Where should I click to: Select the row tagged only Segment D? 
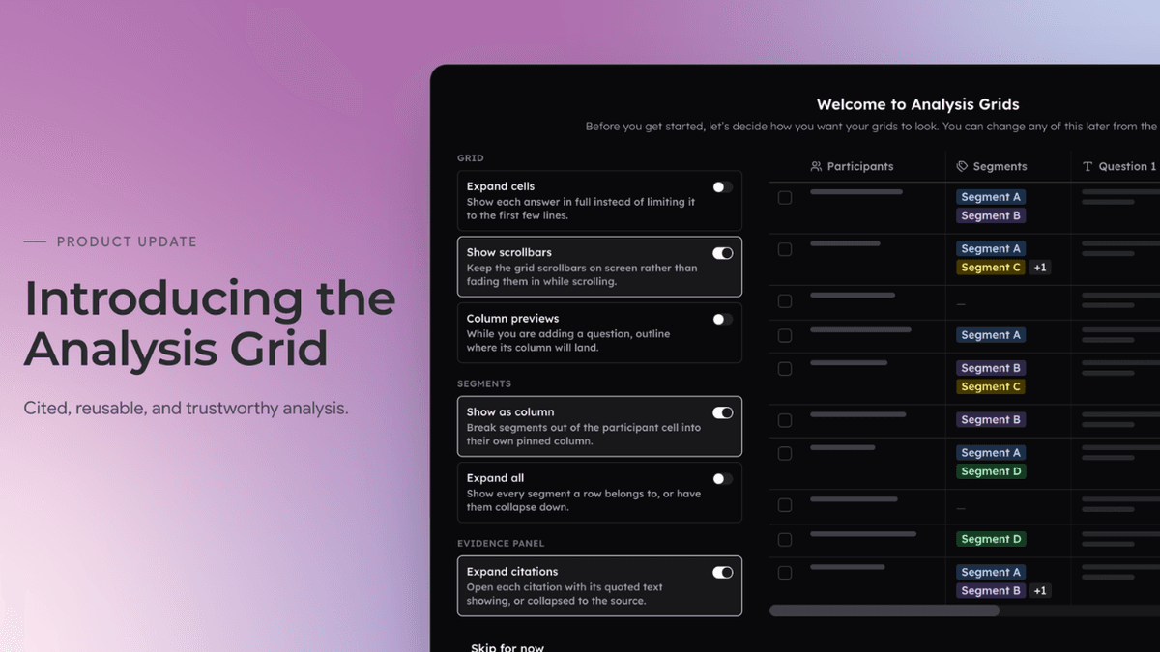click(785, 539)
